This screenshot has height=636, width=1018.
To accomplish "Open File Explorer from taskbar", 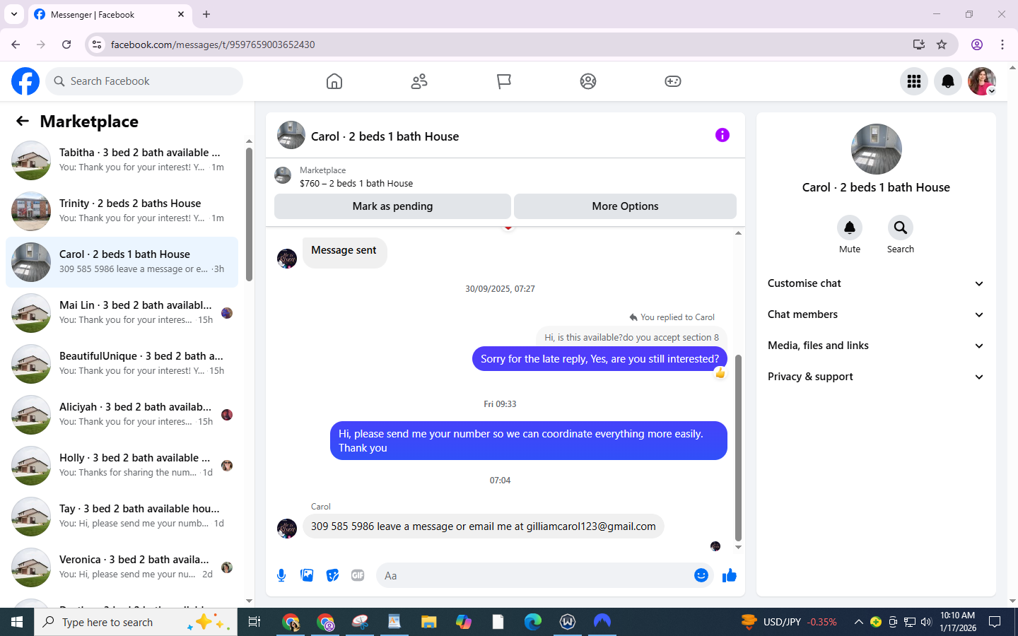I will click(x=429, y=622).
